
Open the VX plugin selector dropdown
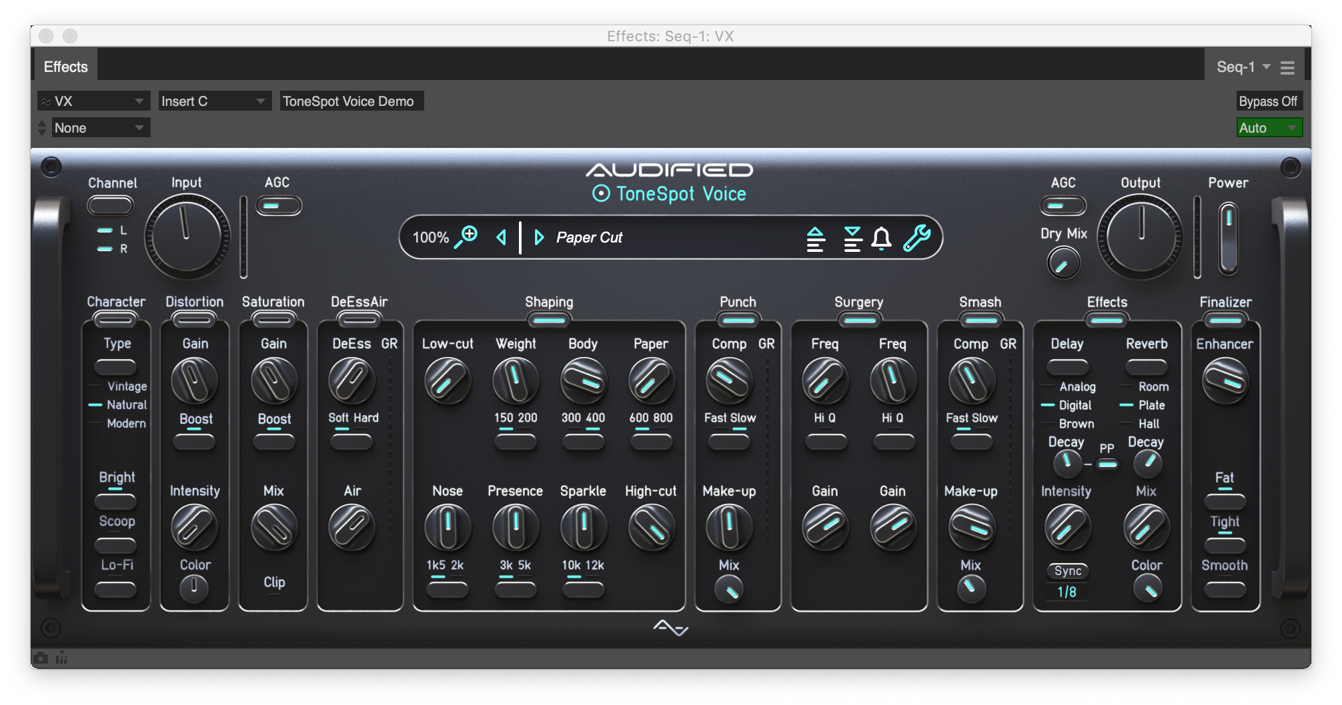(x=93, y=101)
